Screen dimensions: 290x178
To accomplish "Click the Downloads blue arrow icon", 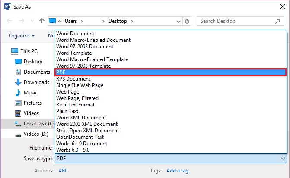I will pyautogui.click(x=18, y=82).
